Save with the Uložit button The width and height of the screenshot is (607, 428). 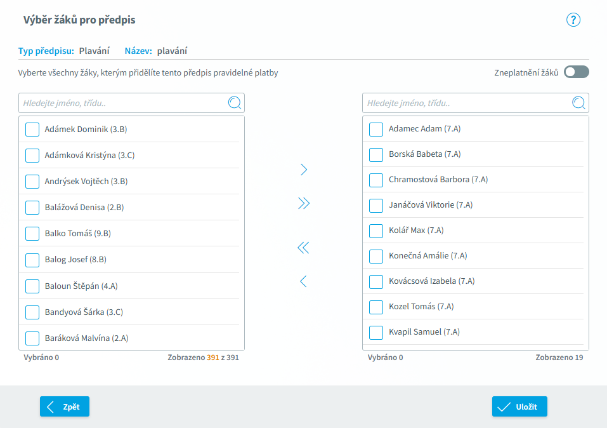(x=519, y=406)
